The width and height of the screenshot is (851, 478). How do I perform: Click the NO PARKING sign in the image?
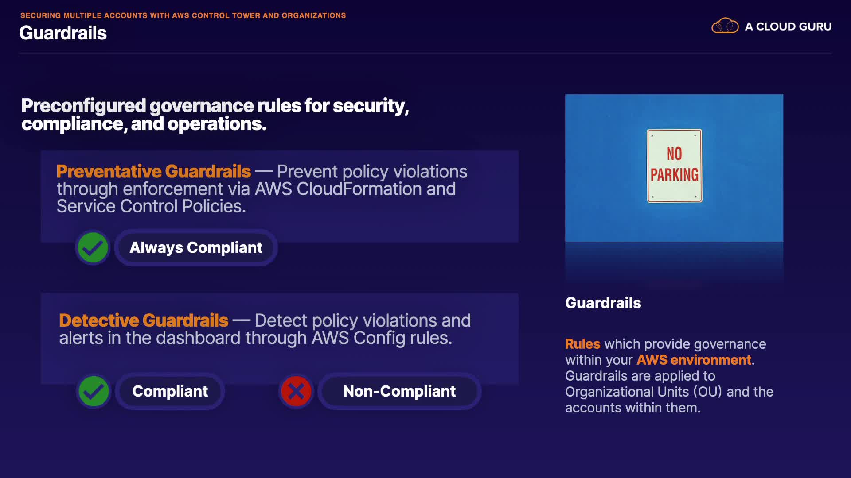coord(674,166)
